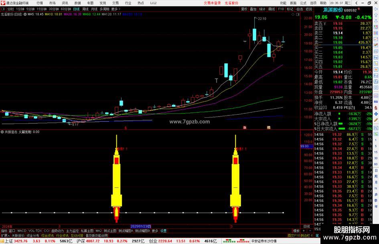Select the 分时 period
The image size is (379, 244).
coord(10,9)
